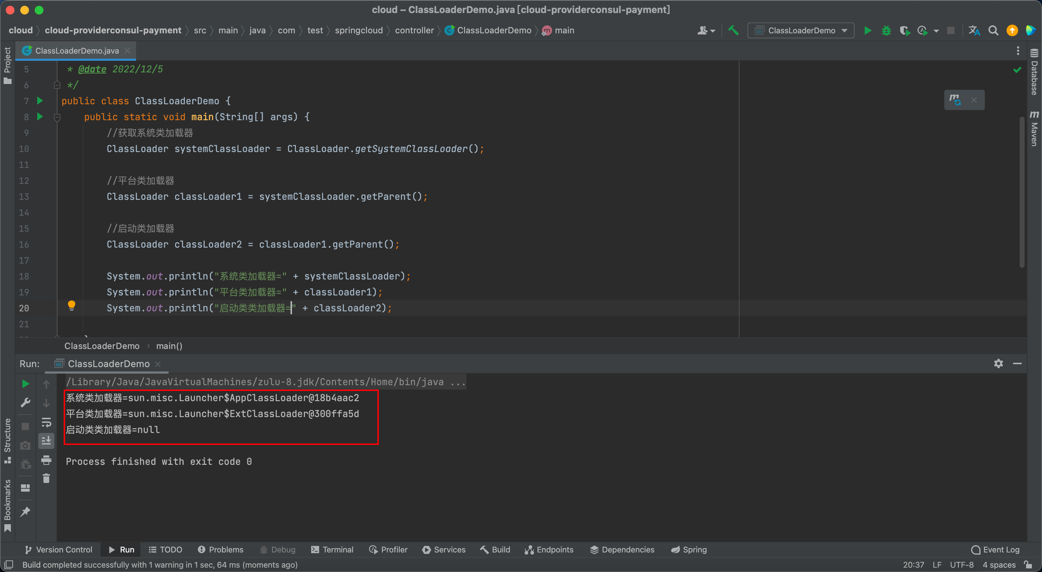This screenshot has width=1042, height=572.
Task: Close the ClassLoaderDemo run tab
Action: pyautogui.click(x=158, y=364)
